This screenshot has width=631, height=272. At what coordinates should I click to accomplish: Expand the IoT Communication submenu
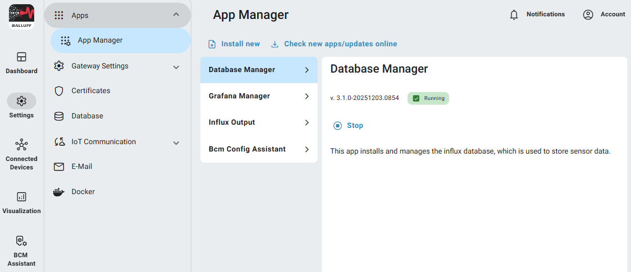pos(176,143)
